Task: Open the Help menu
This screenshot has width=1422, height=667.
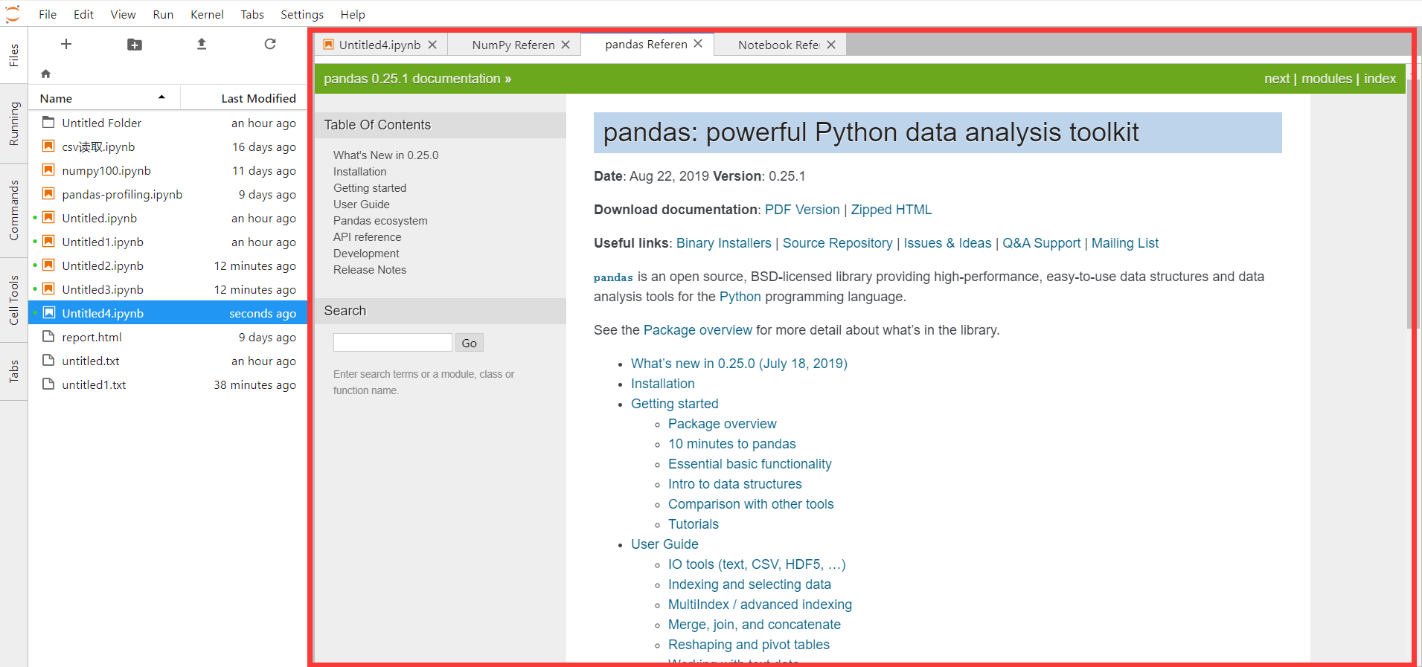Action: tap(353, 14)
